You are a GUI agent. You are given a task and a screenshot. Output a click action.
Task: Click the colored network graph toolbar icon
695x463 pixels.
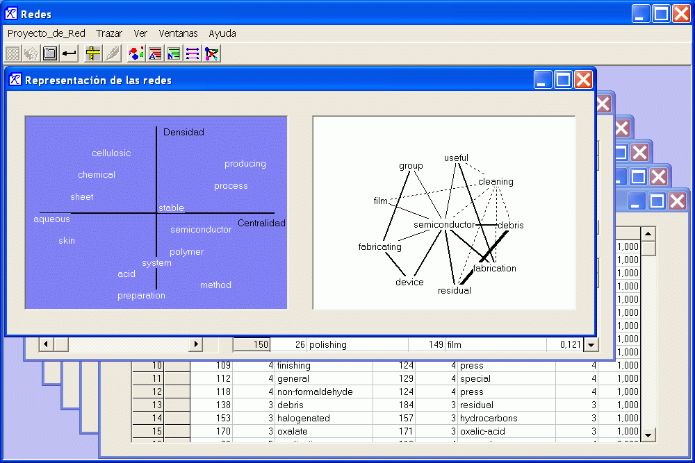212,53
